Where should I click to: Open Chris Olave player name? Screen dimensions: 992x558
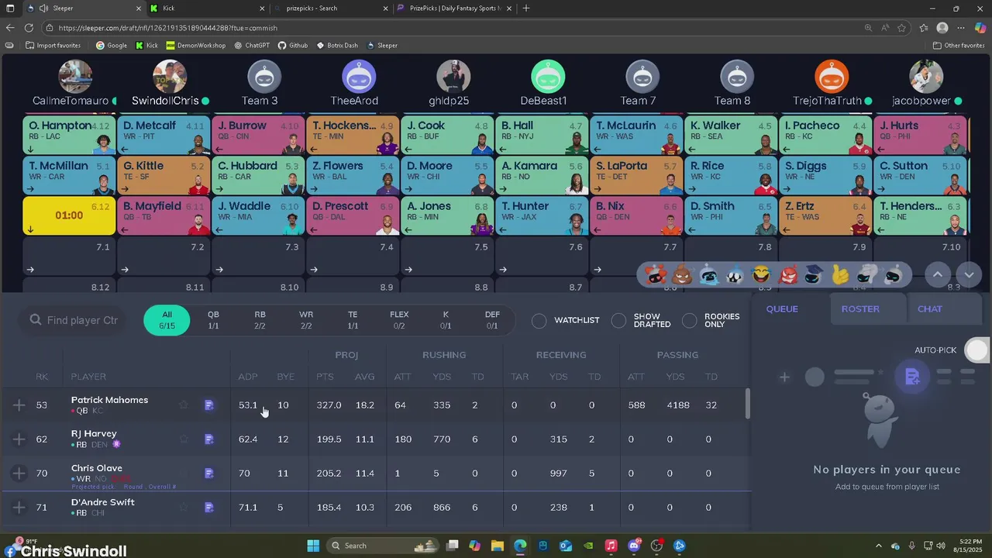click(x=97, y=468)
